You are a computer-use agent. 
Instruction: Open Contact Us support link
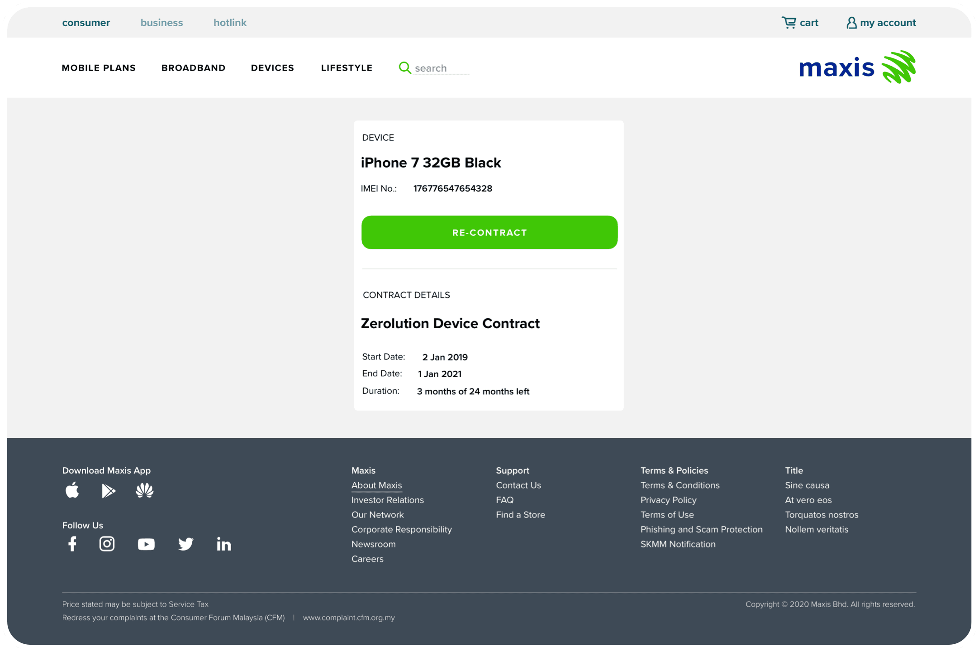(518, 485)
